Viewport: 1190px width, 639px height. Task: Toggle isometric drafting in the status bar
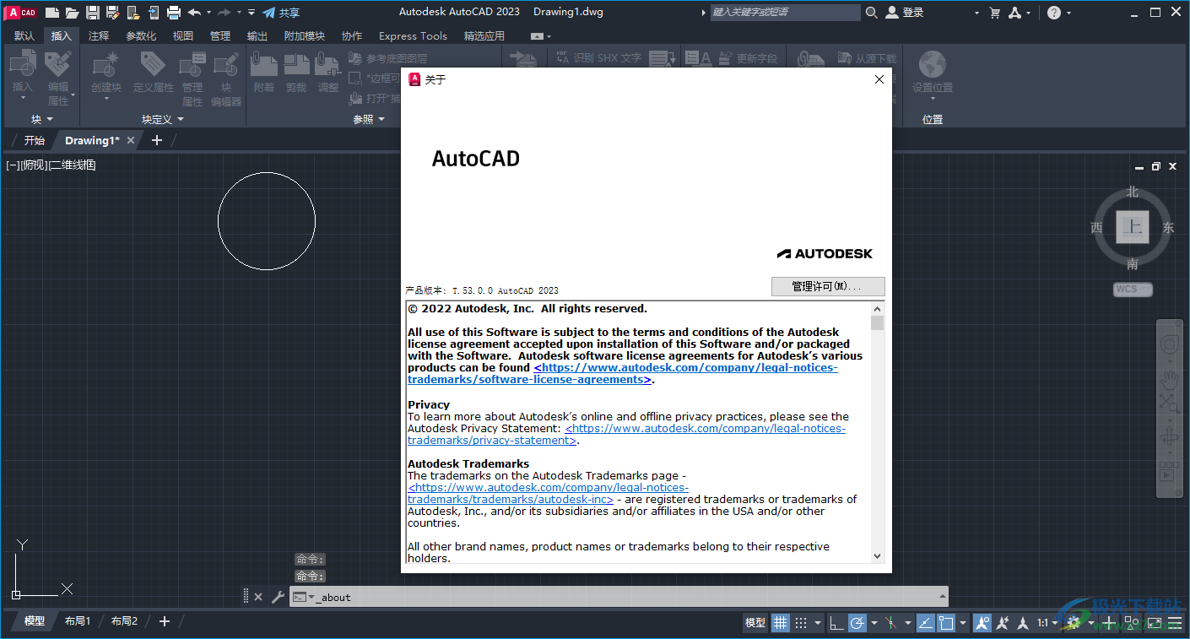(890, 623)
